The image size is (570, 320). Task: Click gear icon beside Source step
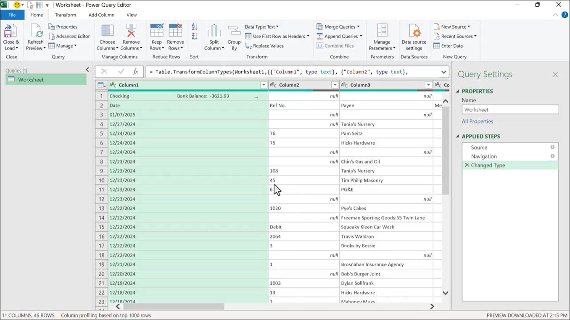[x=552, y=147]
